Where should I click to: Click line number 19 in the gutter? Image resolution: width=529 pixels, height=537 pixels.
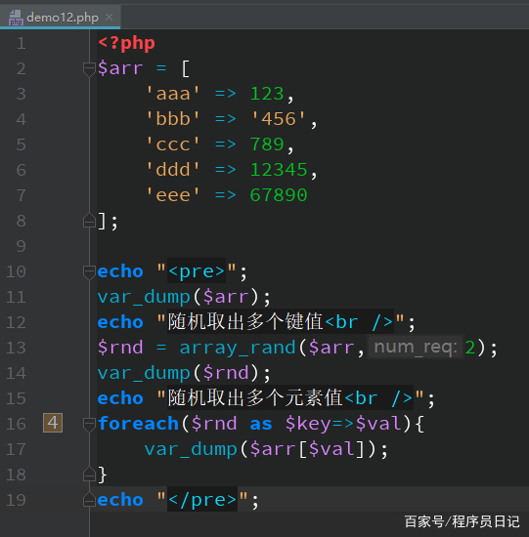click(x=16, y=500)
